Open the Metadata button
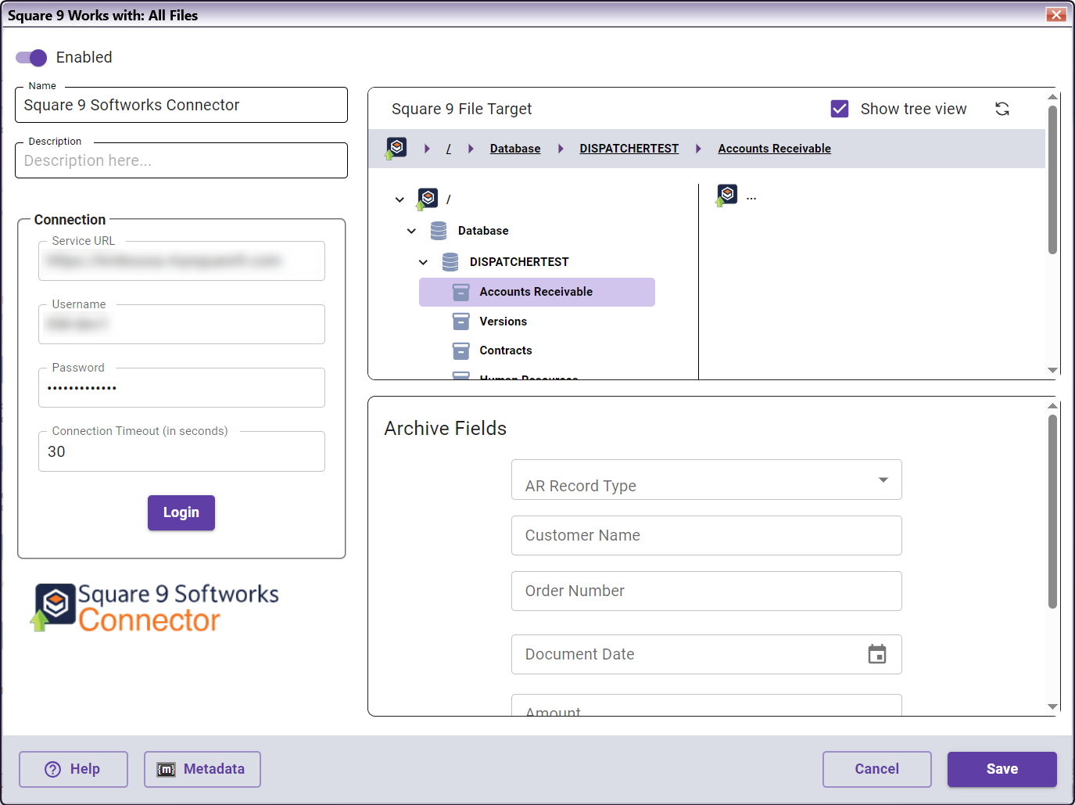This screenshot has width=1075, height=805. [202, 769]
